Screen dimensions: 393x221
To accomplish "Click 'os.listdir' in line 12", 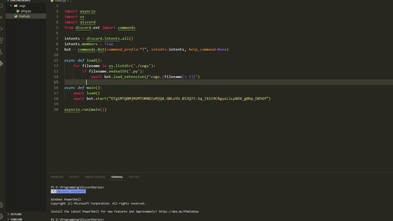I will point(120,66).
